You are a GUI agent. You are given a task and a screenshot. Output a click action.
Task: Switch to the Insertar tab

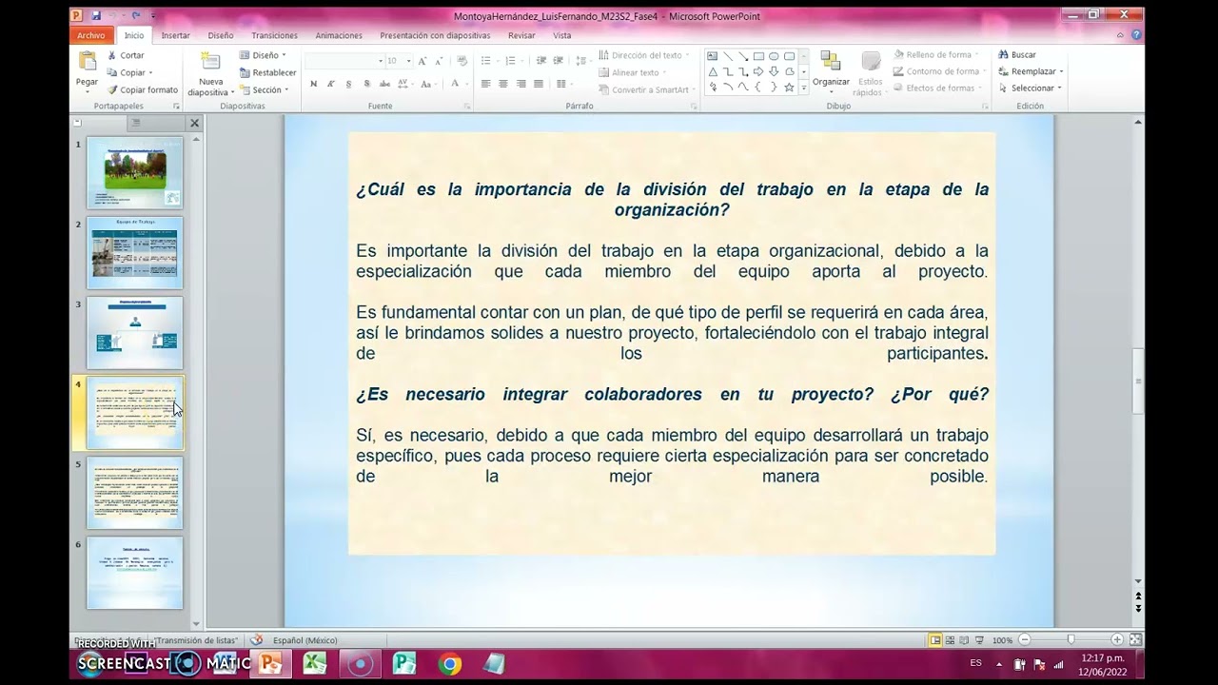click(x=175, y=35)
